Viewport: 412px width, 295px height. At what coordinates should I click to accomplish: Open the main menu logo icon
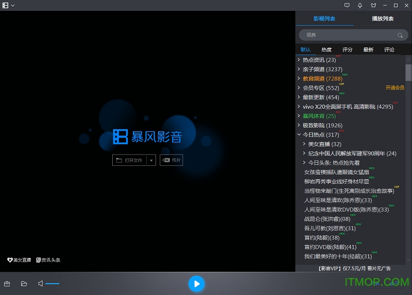point(6,5)
